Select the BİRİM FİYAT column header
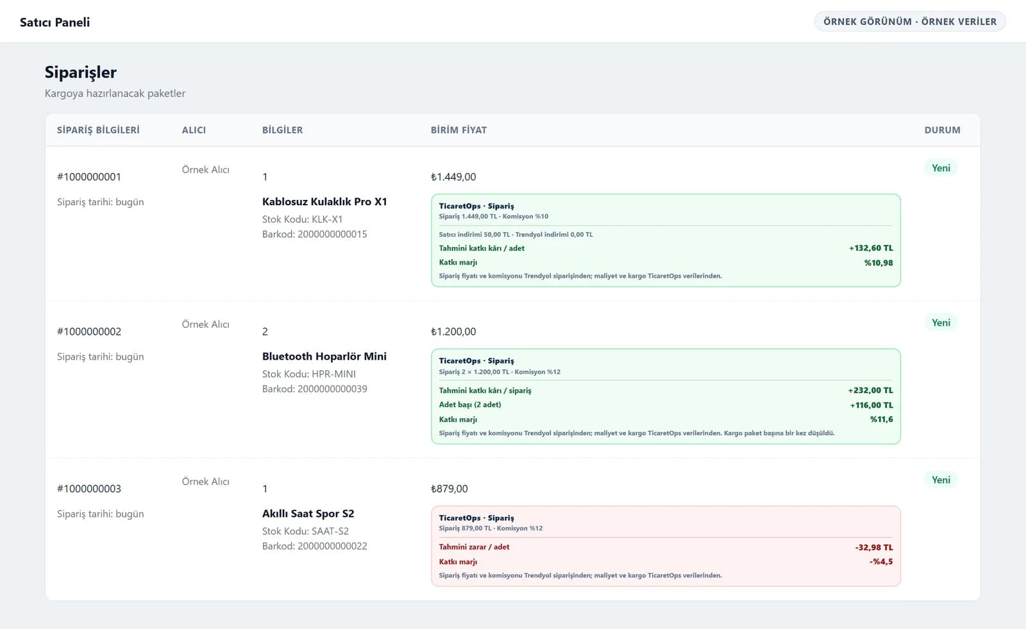This screenshot has width=1026, height=629. (458, 130)
